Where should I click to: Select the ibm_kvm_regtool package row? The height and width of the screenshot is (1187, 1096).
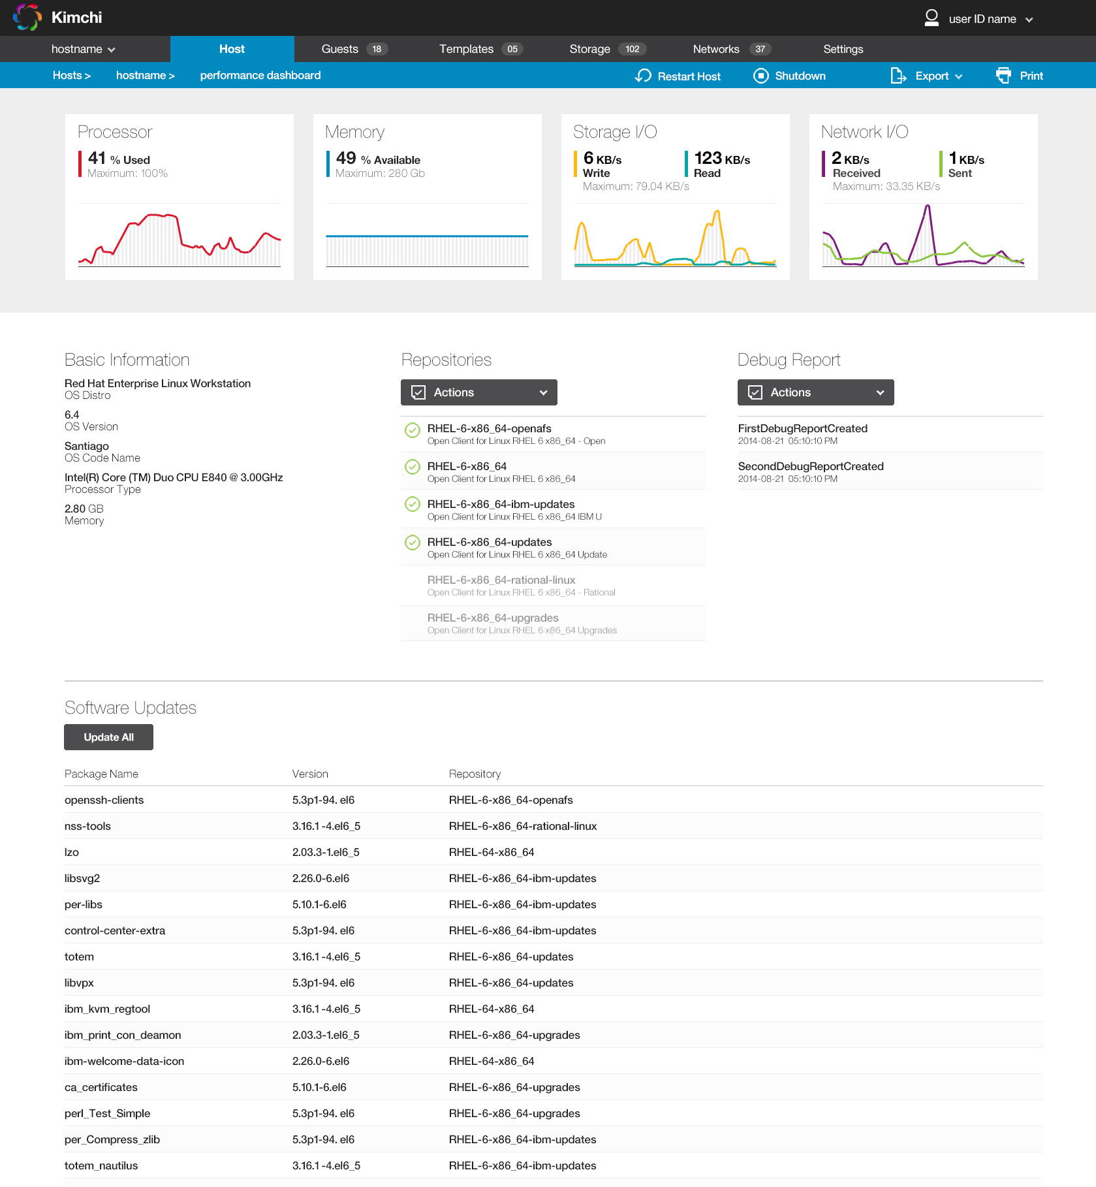pos(554,1009)
